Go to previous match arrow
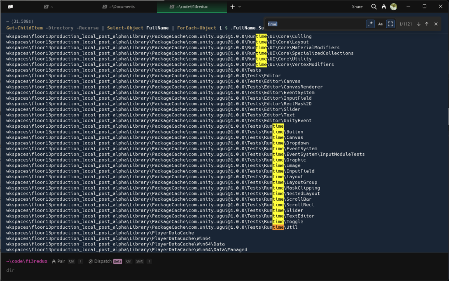This screenshot has width=449, height=281. click(427, 24)
